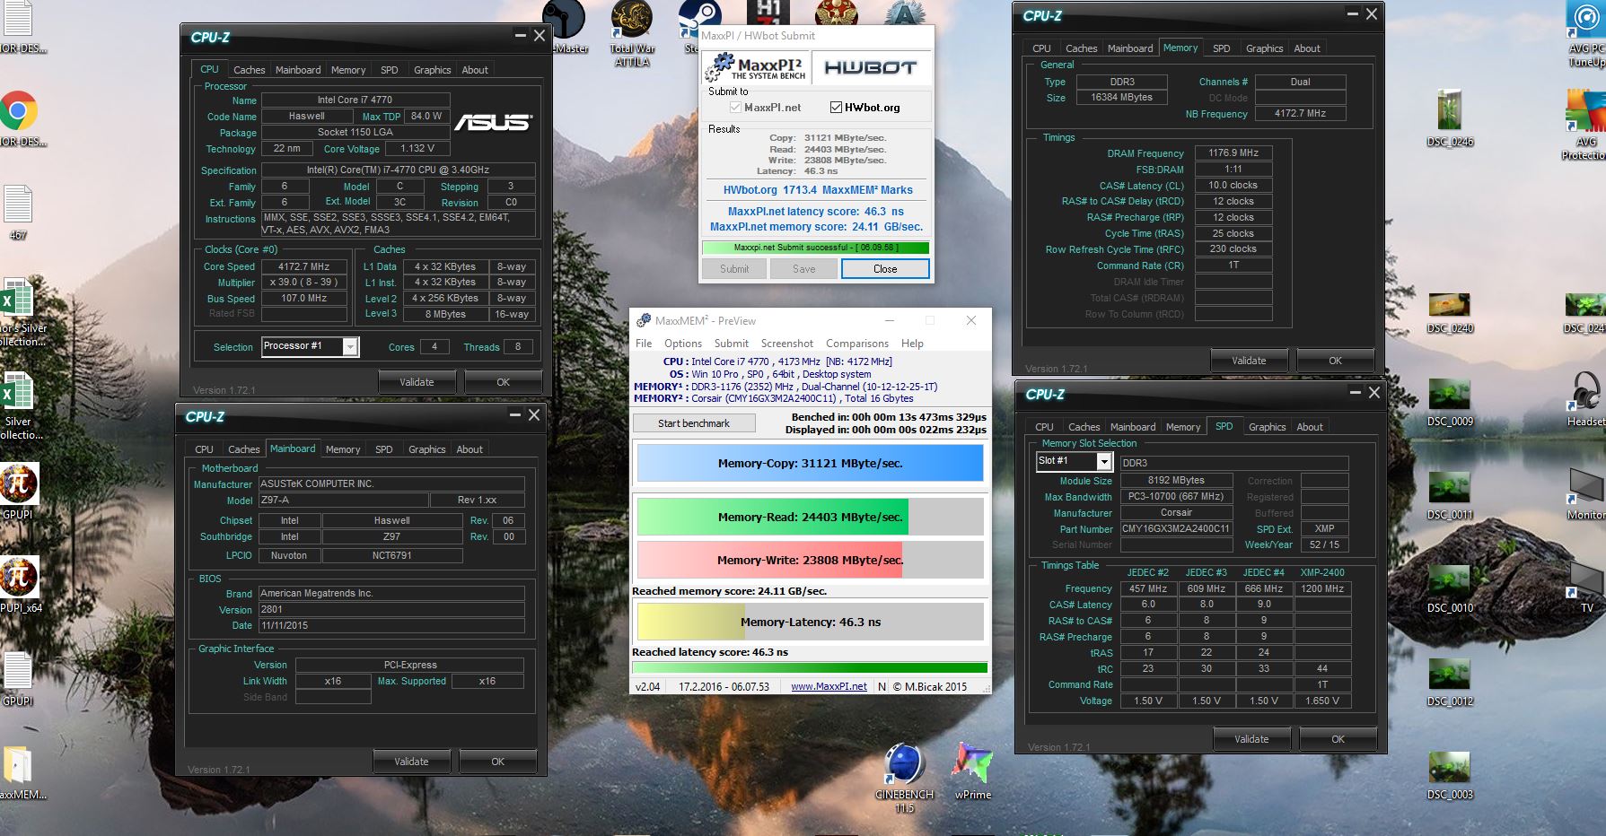Image resolution: width=1606 pixels, height=836 pixels.
Task: Click OK in CPU-Z motherboard window
Action: point(498,762)
